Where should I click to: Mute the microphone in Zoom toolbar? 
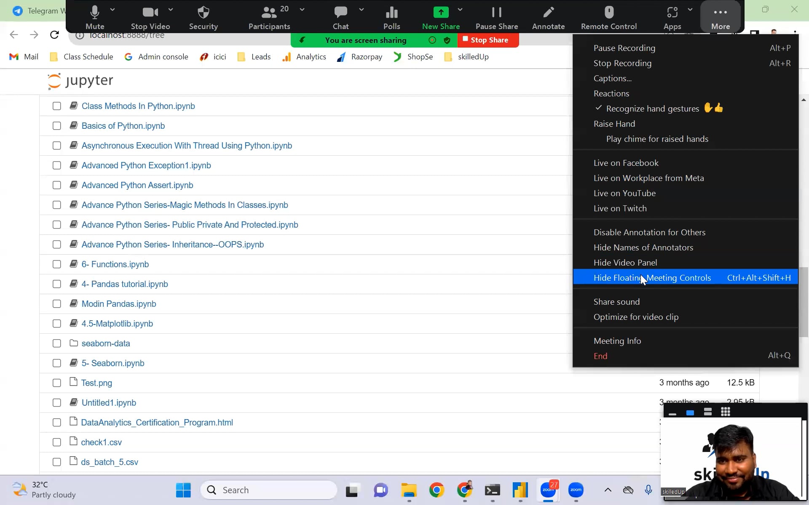(95, 18)
